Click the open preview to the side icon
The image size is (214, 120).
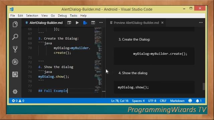(x=69, y=23)
